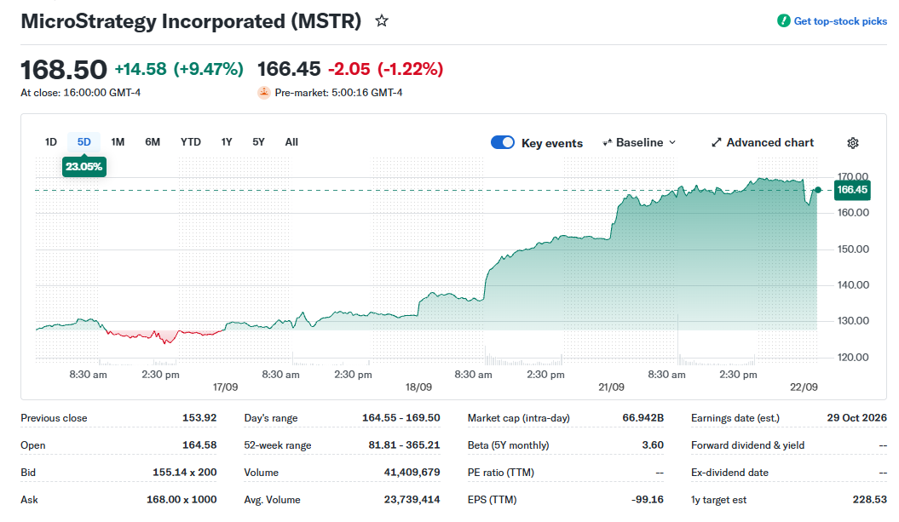Click the -2.05 (-1.22%) pre-market change
The width and height of the screenshot is (899, 522).
point(385,69)
